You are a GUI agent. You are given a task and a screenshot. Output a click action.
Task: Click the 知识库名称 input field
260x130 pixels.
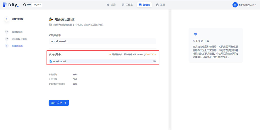(x=103, y=41)
